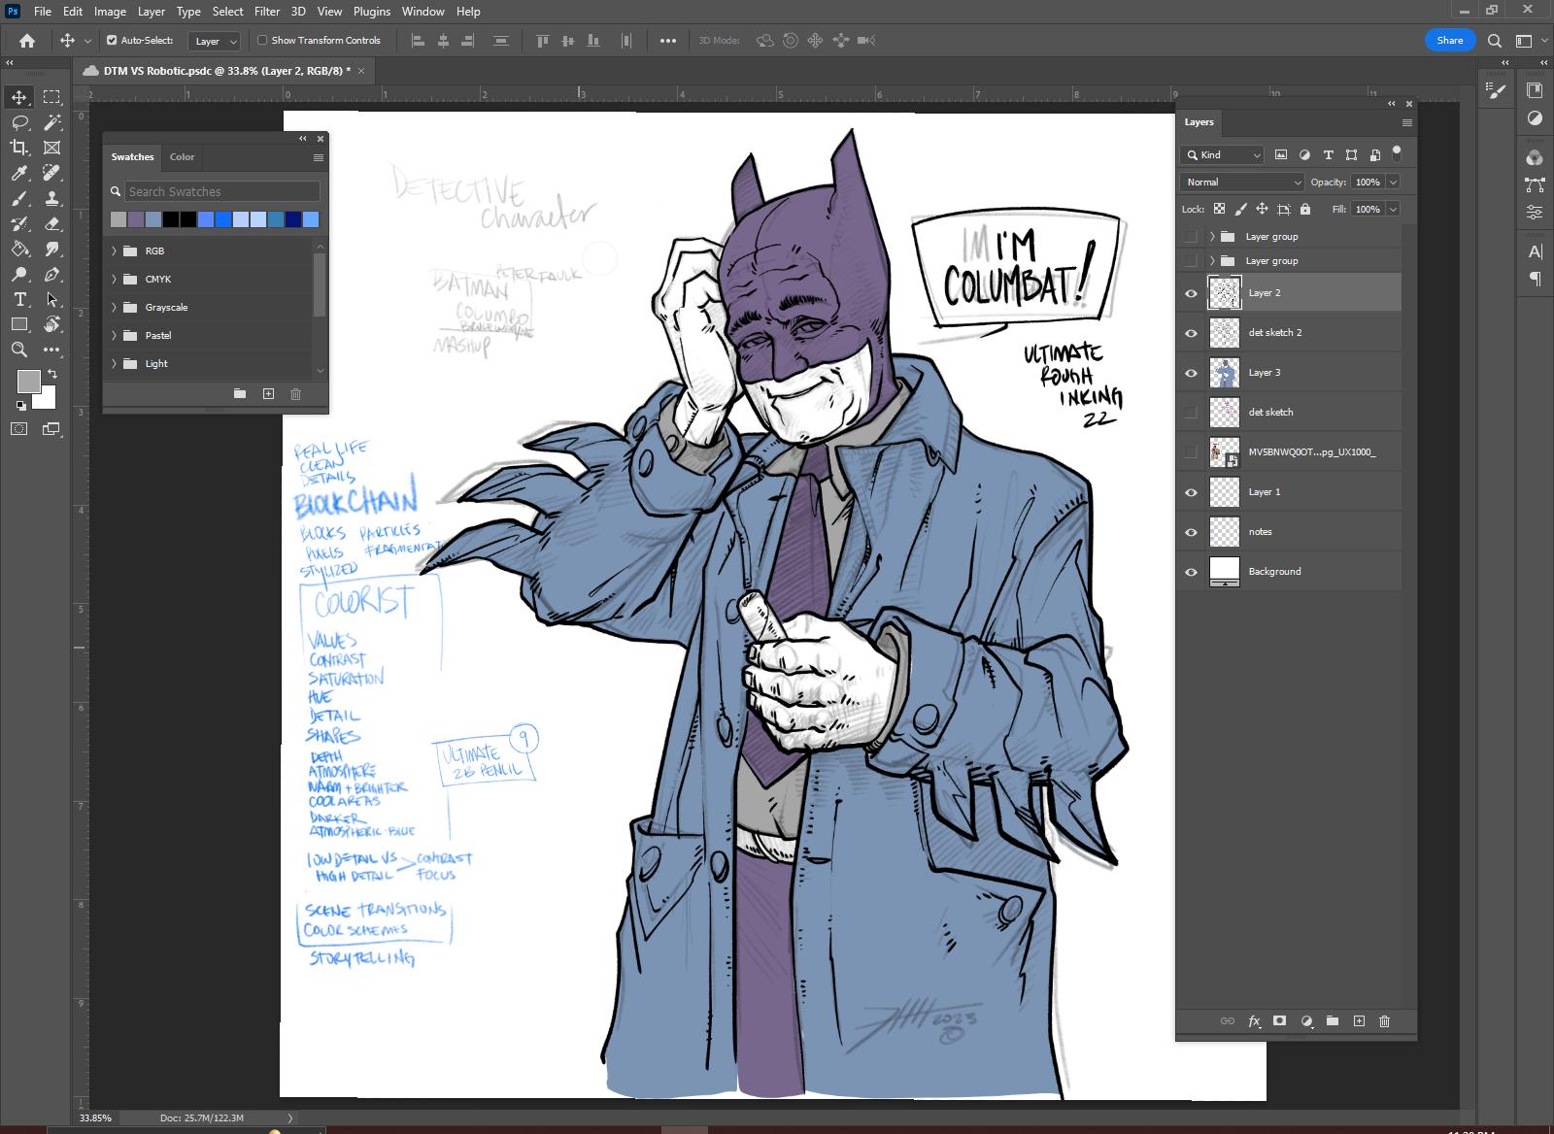Select the Crop tool
This screenshot has height=1134, width=1554.
point(19,148)
